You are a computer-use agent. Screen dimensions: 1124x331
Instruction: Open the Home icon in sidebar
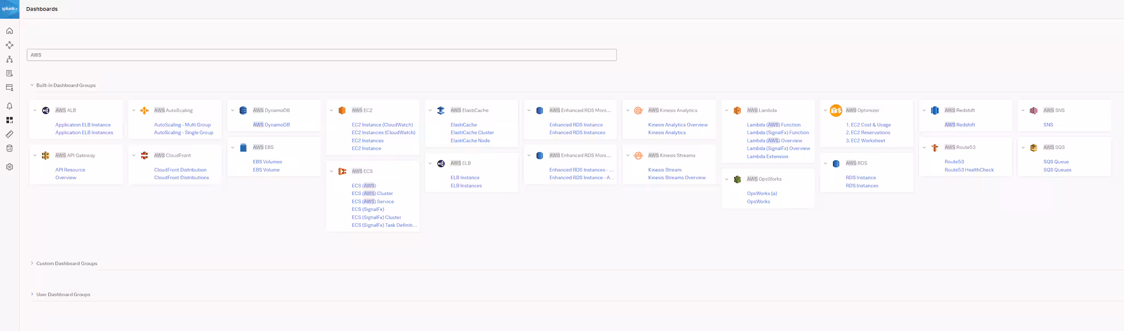pyautogui.click(x=9, y=31)
